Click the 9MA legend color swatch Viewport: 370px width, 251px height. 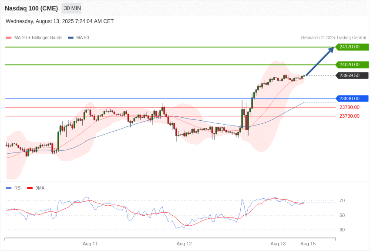[x=30, y=188]
